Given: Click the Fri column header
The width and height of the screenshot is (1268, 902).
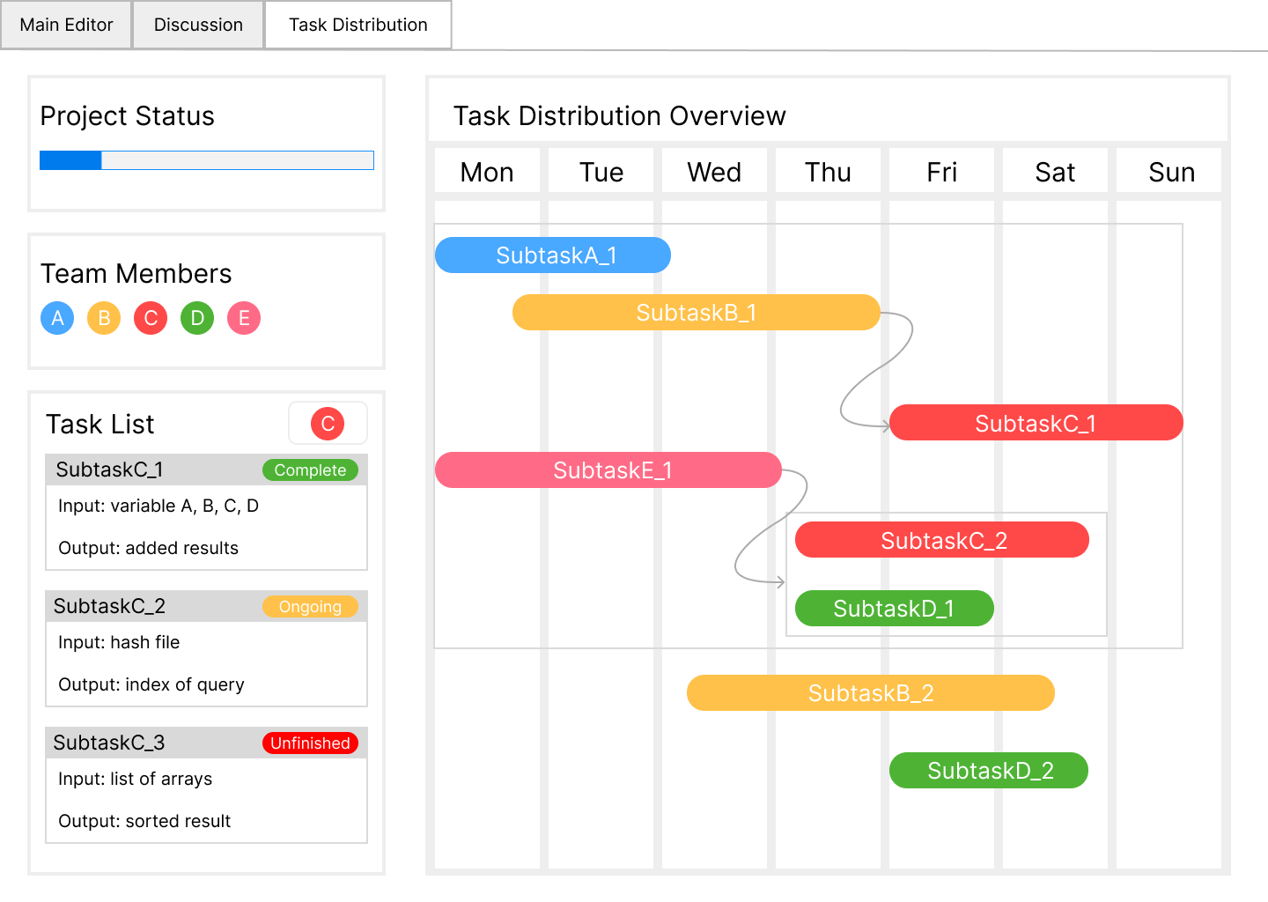Looking at the screenshot, I should [941, 171].
